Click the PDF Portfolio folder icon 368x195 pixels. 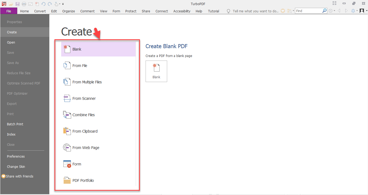67,180
